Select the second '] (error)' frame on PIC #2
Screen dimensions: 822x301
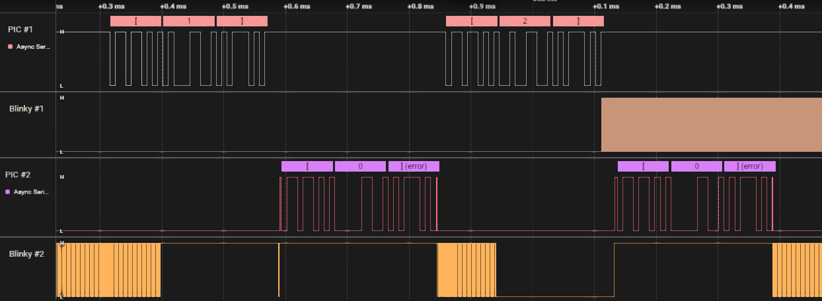pyautogui.click(x=750, y=166)
